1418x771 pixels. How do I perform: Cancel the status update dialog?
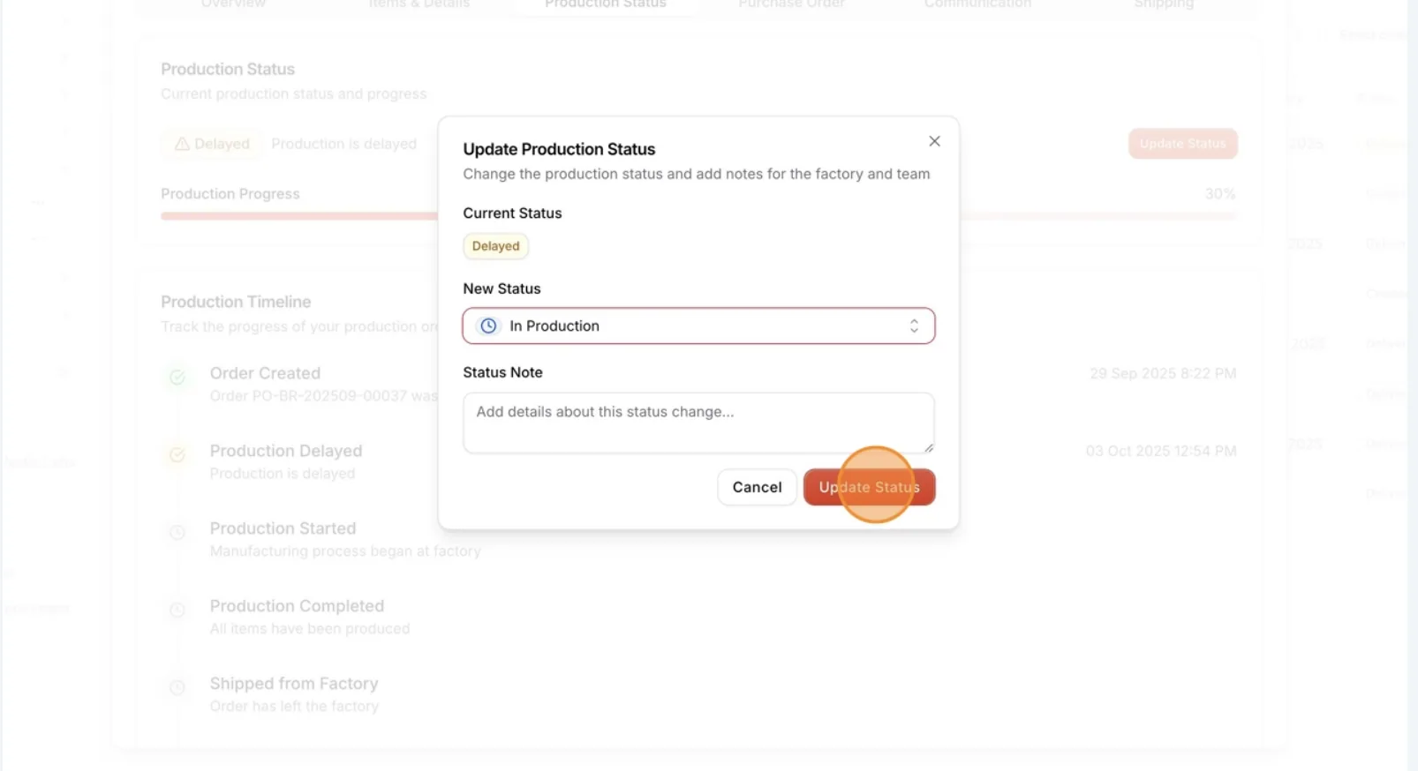[x=757, y=487]
